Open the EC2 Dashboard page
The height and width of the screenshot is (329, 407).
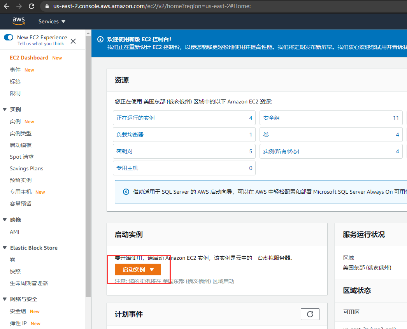click(29, 58)
